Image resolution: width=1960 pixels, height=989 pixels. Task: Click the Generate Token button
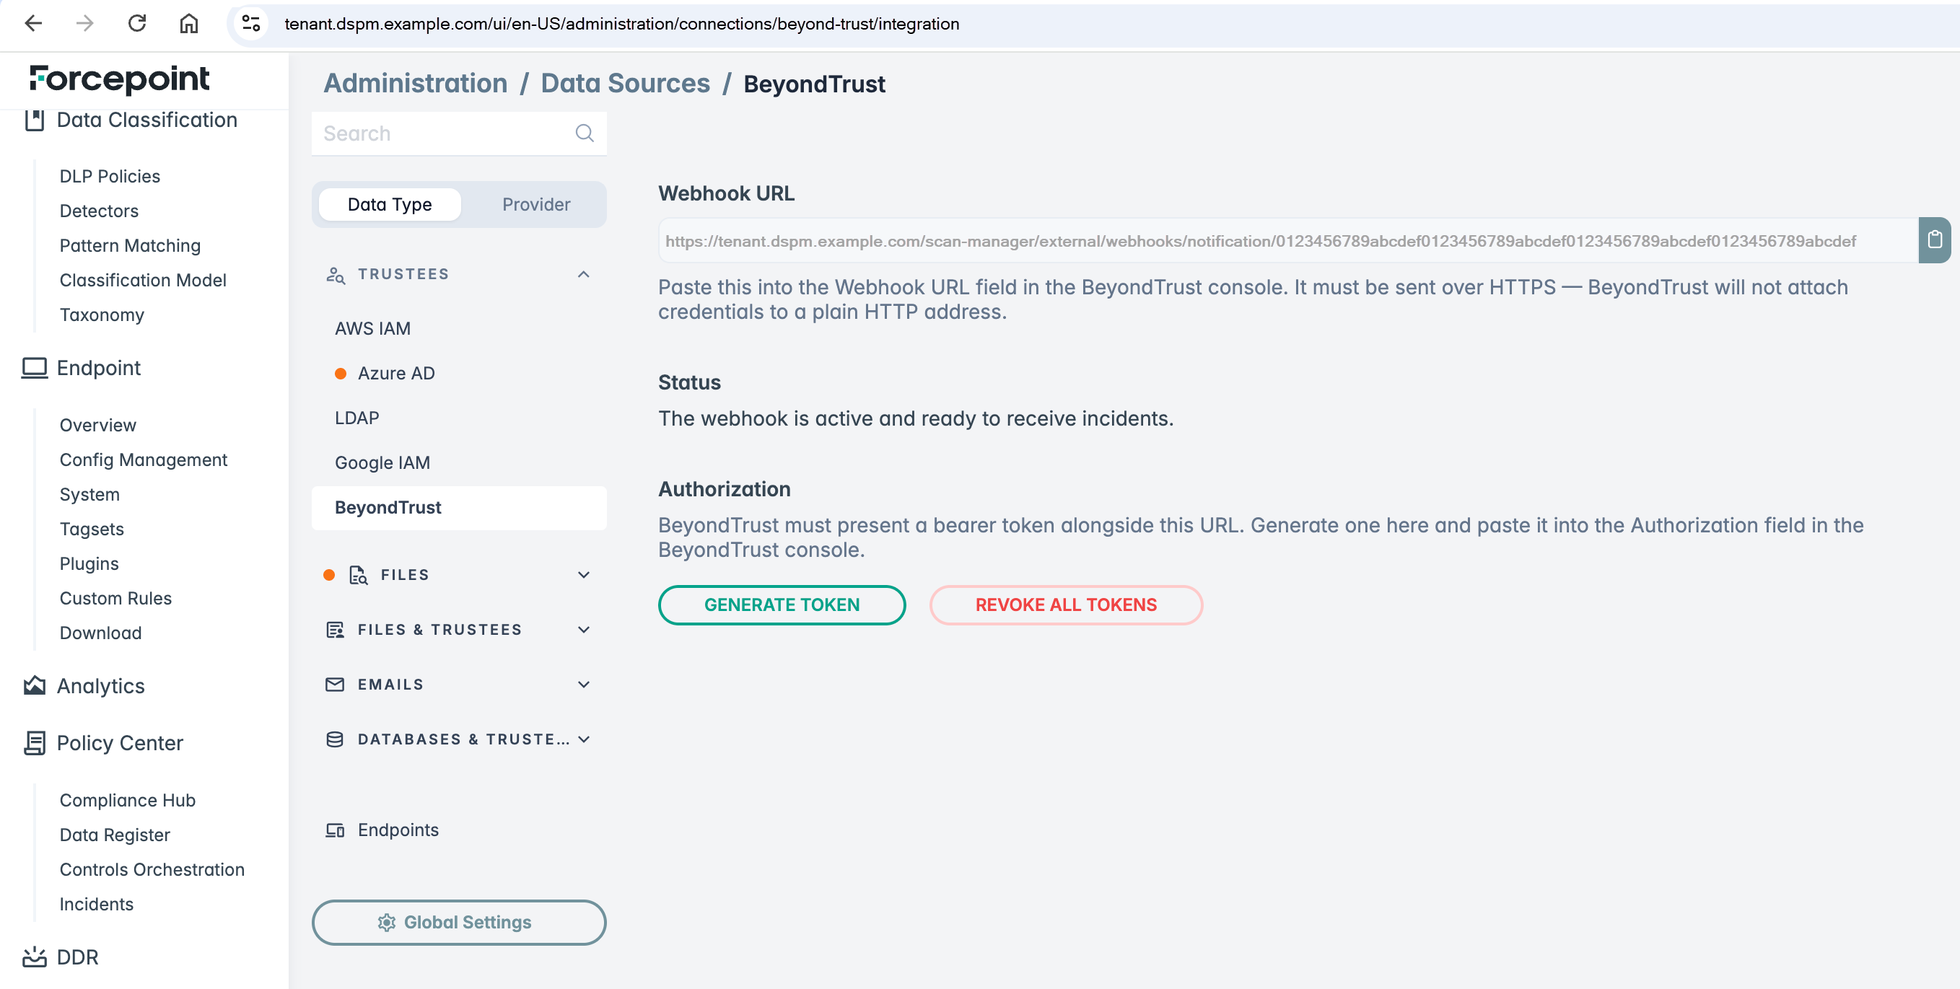click(782, 605)
